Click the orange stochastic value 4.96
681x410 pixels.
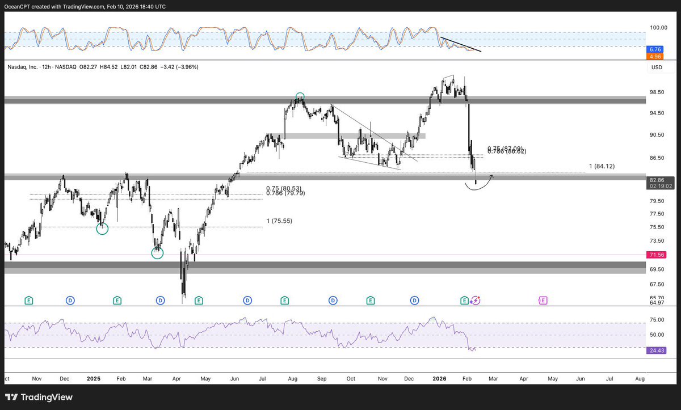(x=655, y=57)
